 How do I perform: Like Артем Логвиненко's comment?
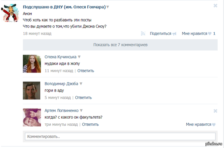[199, 124]
